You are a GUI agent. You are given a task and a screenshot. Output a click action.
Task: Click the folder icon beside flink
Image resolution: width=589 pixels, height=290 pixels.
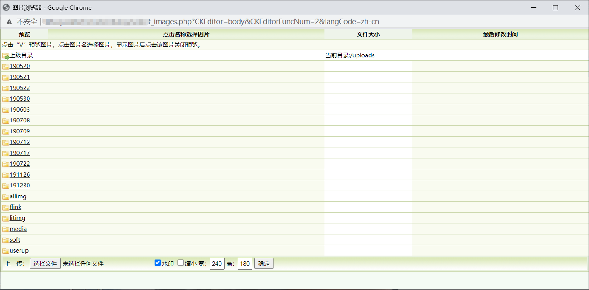pyautogui.click(x=6, y=207)
